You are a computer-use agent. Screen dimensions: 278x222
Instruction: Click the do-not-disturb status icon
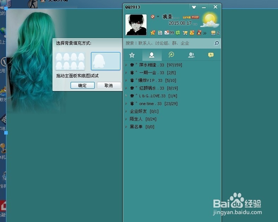tap(153, 17)
